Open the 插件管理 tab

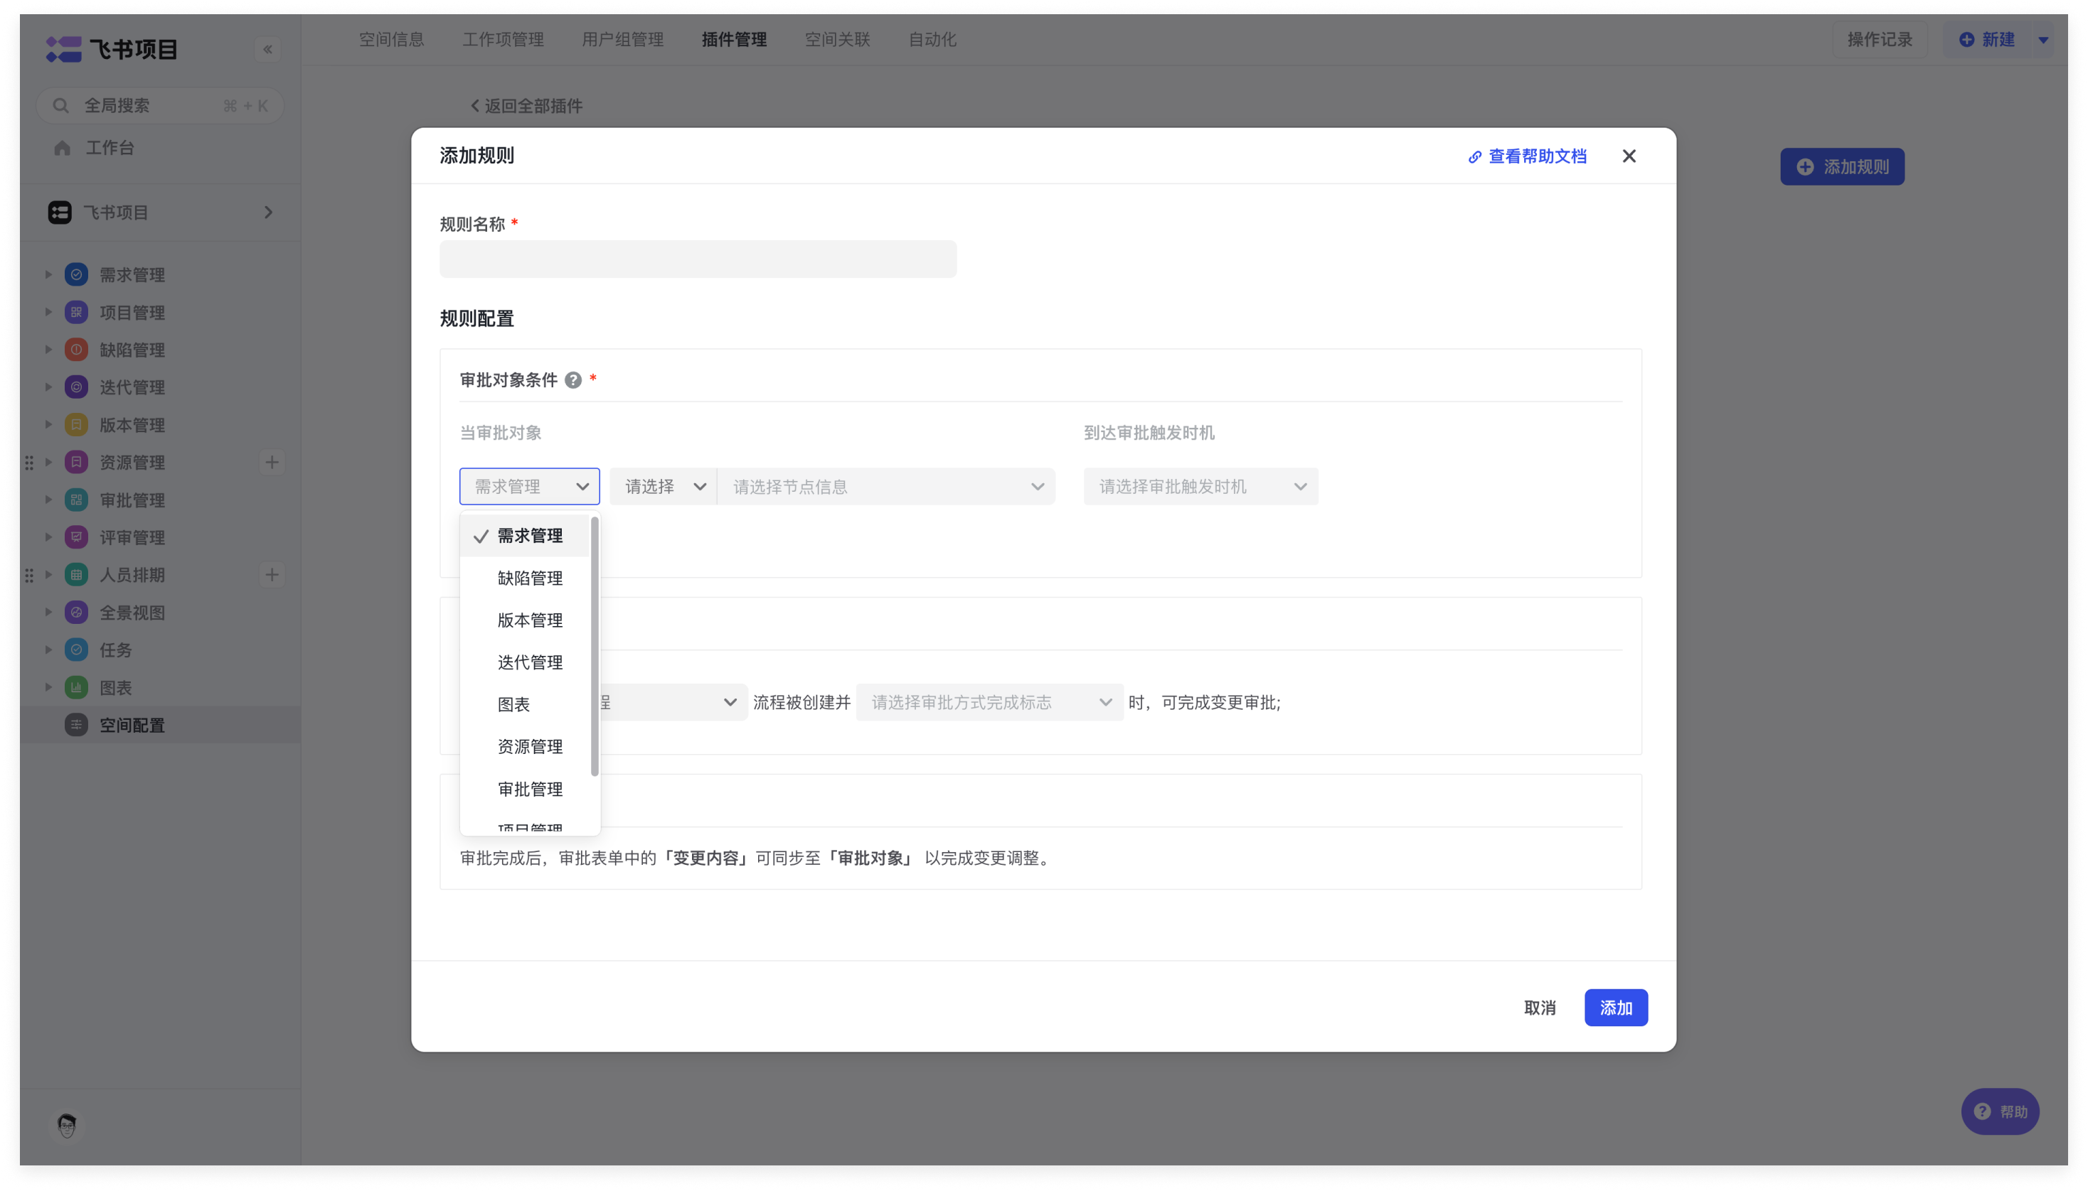pos(733,39)
